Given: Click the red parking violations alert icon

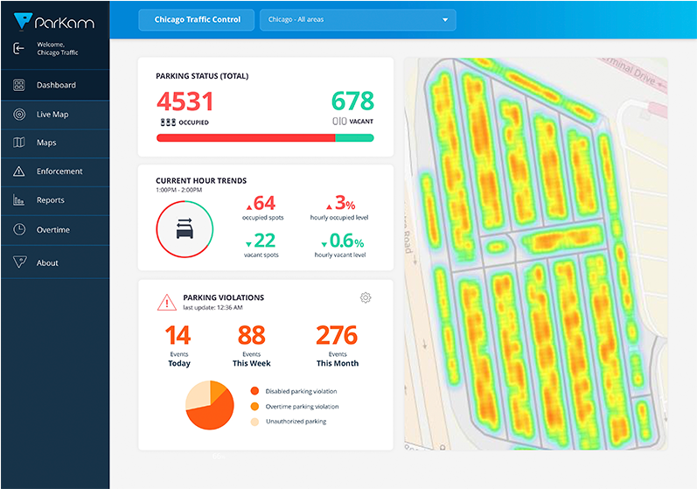Looking at the screenshot, I should 167,303.
